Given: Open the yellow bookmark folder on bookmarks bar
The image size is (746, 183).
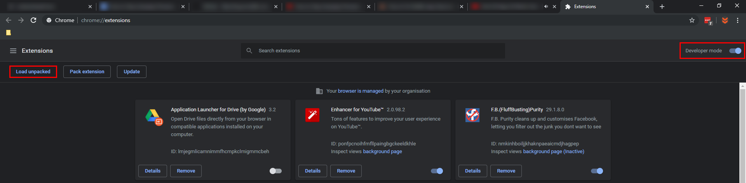Looking at the screenshot, I should pos(9,33).
